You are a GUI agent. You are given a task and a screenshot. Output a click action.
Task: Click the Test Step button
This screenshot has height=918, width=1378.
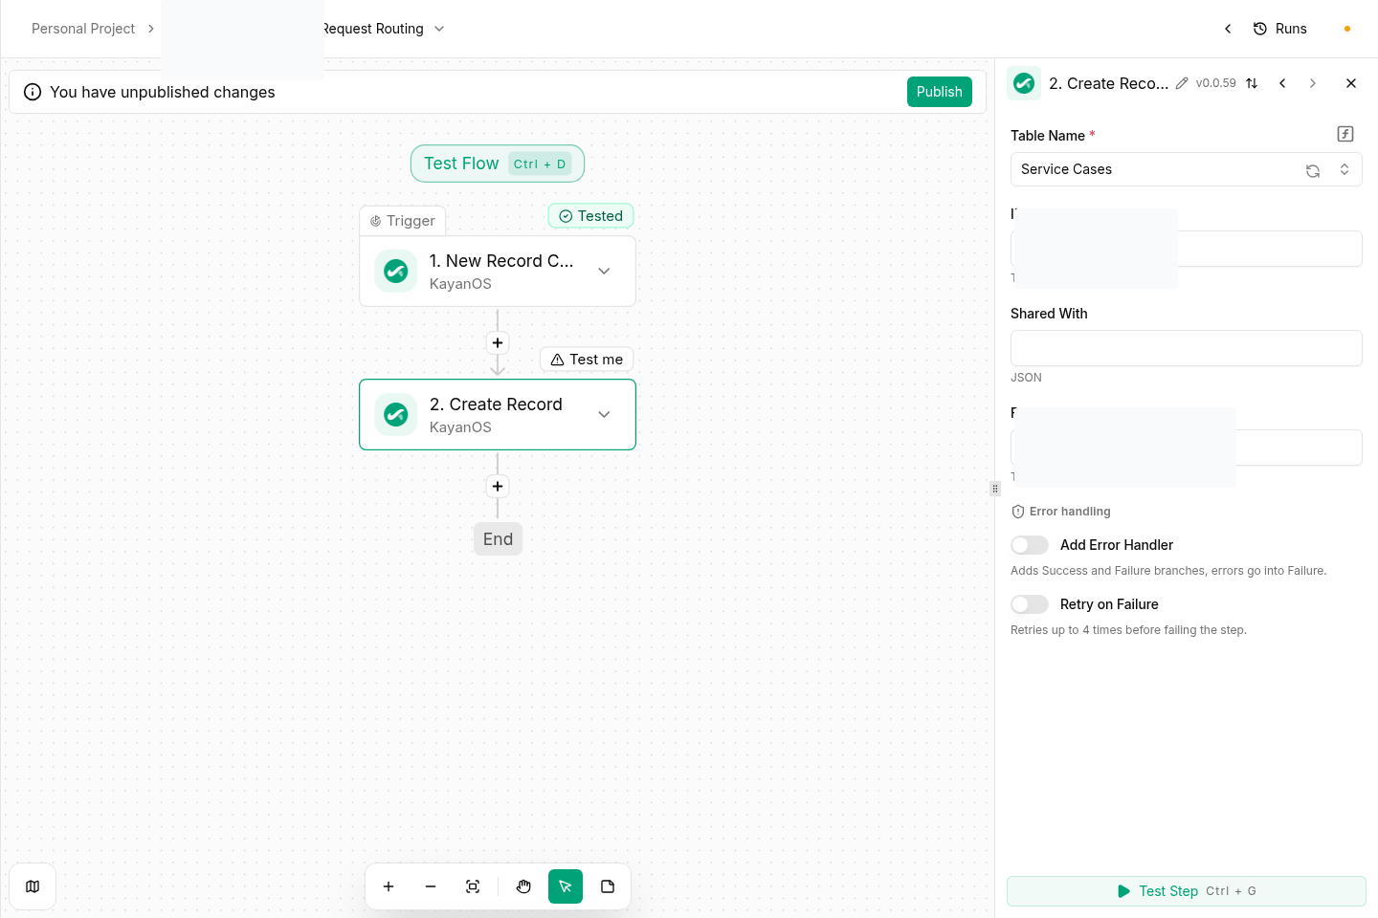(x=1187, y=891)
